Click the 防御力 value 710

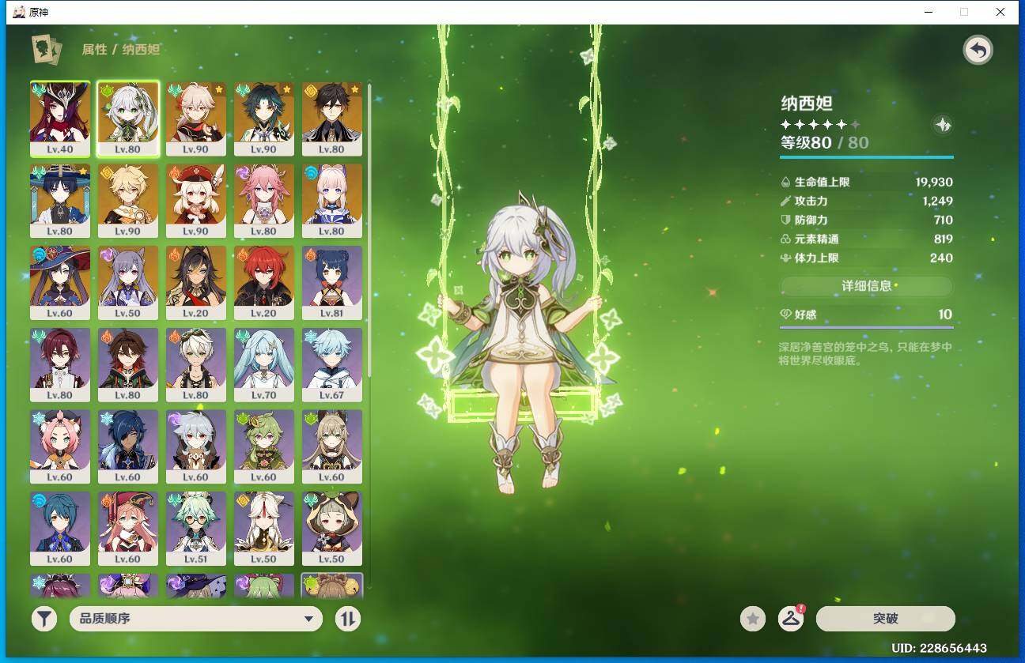943,220
